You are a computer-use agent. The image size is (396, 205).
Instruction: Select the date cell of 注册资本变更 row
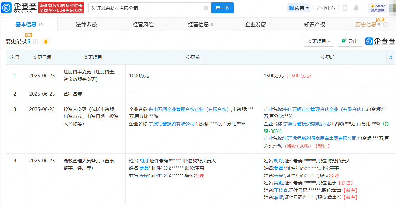point(42,76)
